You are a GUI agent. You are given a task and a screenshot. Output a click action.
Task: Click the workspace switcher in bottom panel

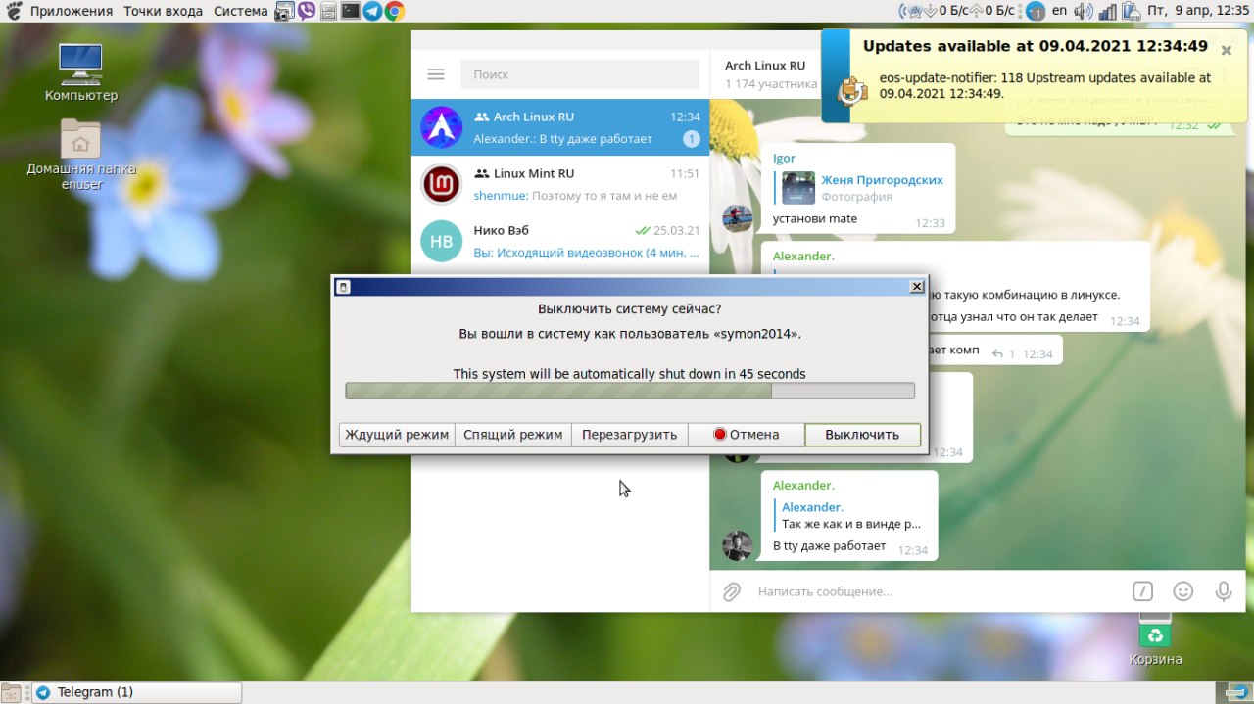pos(1232,692)
